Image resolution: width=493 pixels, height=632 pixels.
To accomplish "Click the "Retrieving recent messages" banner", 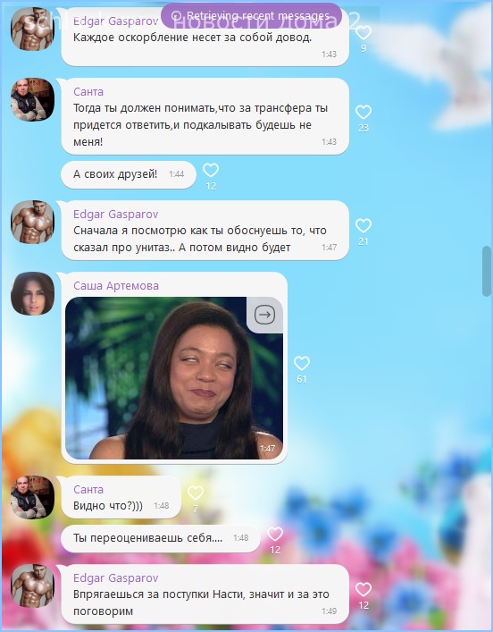I will tap(251, 16).
